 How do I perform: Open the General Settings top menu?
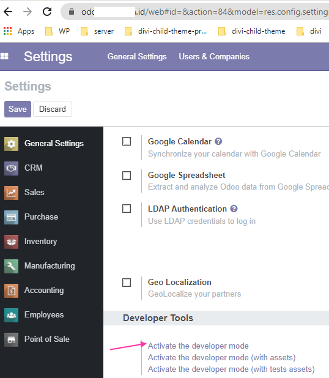137,56
